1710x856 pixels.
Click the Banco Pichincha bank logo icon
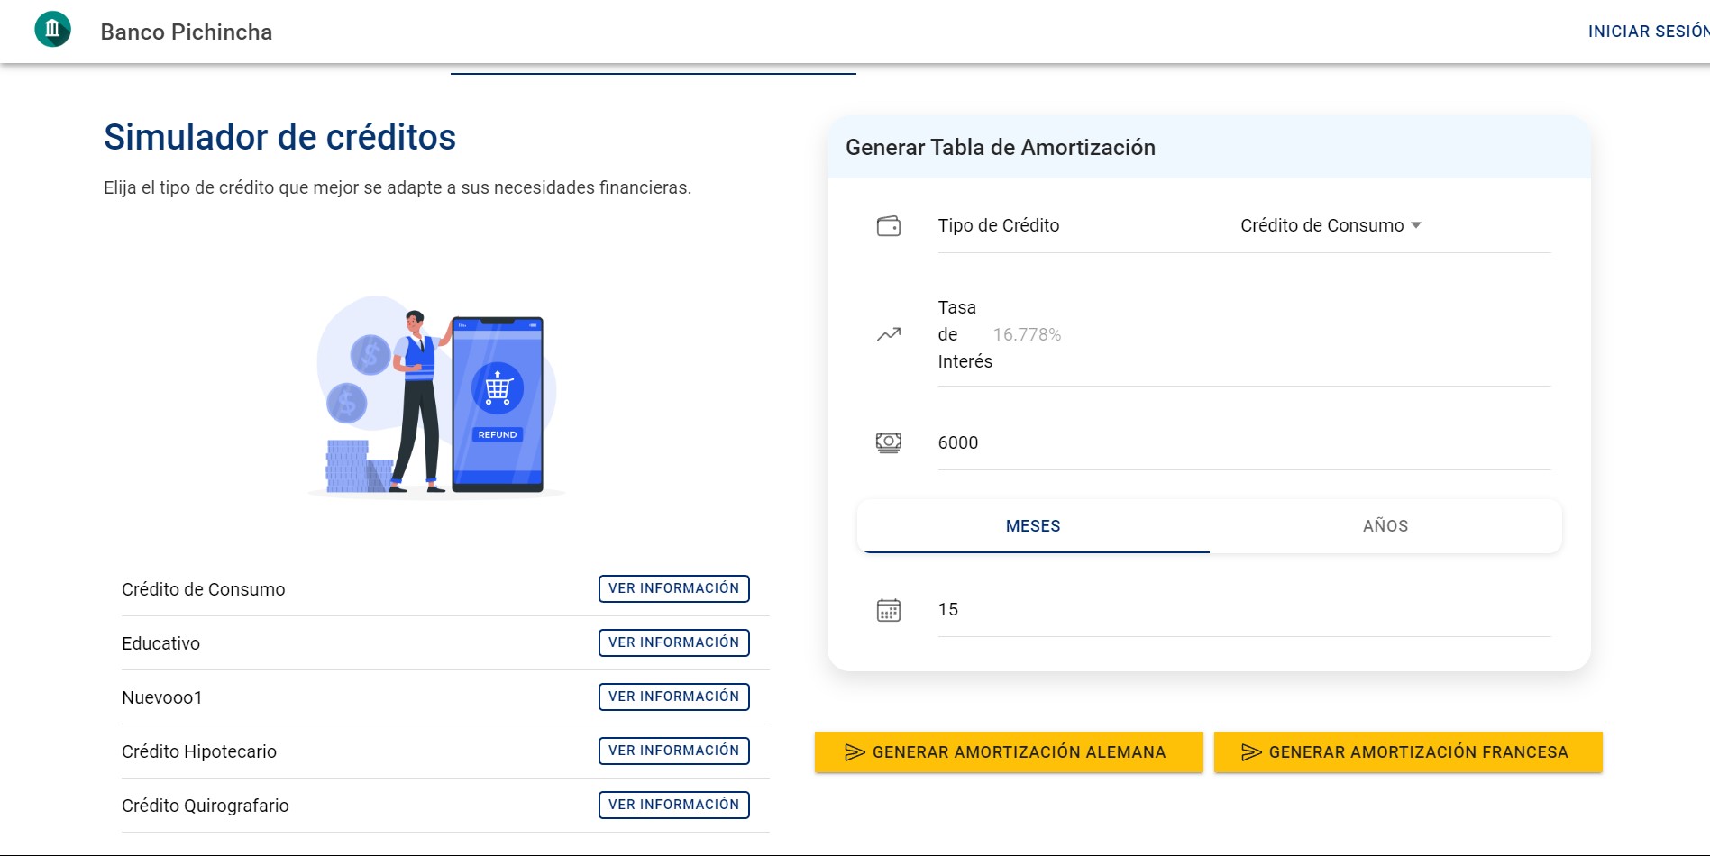pos(52,30)
